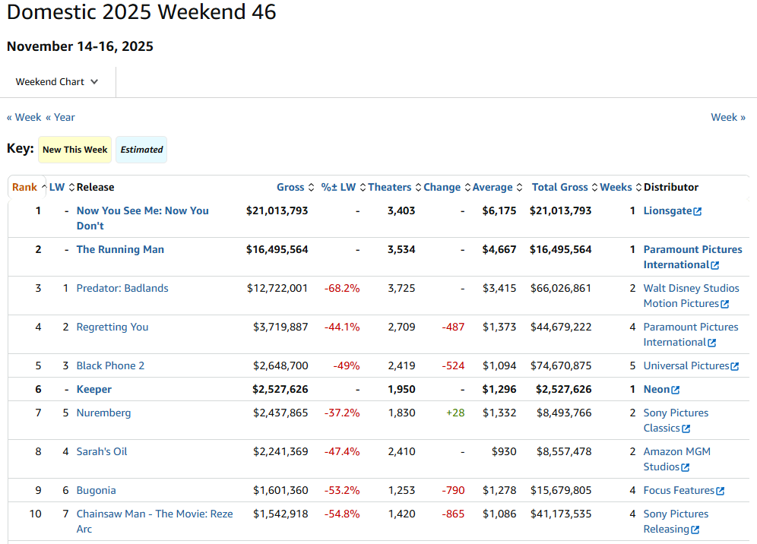The width and height of the screenshot is (757, 544).
Task: Click sort arrows icon beside Total Gross
Action: pos(594,188)
